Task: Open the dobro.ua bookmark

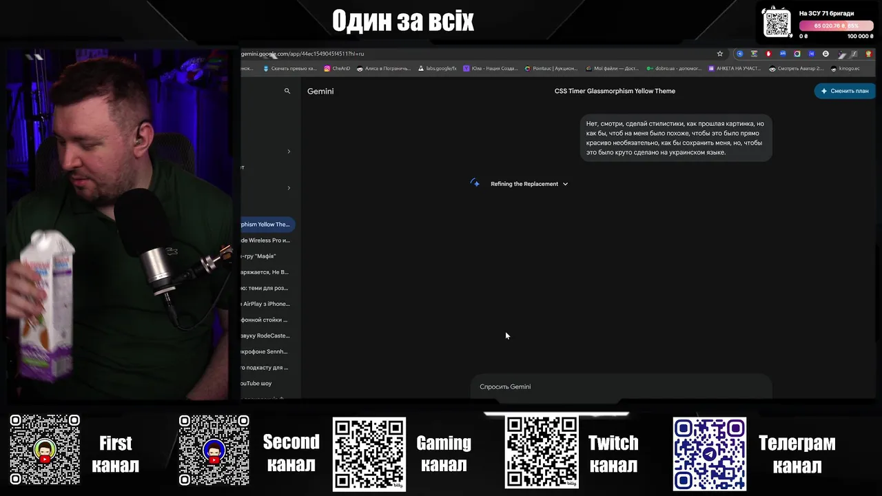Action: coord(673,68)
